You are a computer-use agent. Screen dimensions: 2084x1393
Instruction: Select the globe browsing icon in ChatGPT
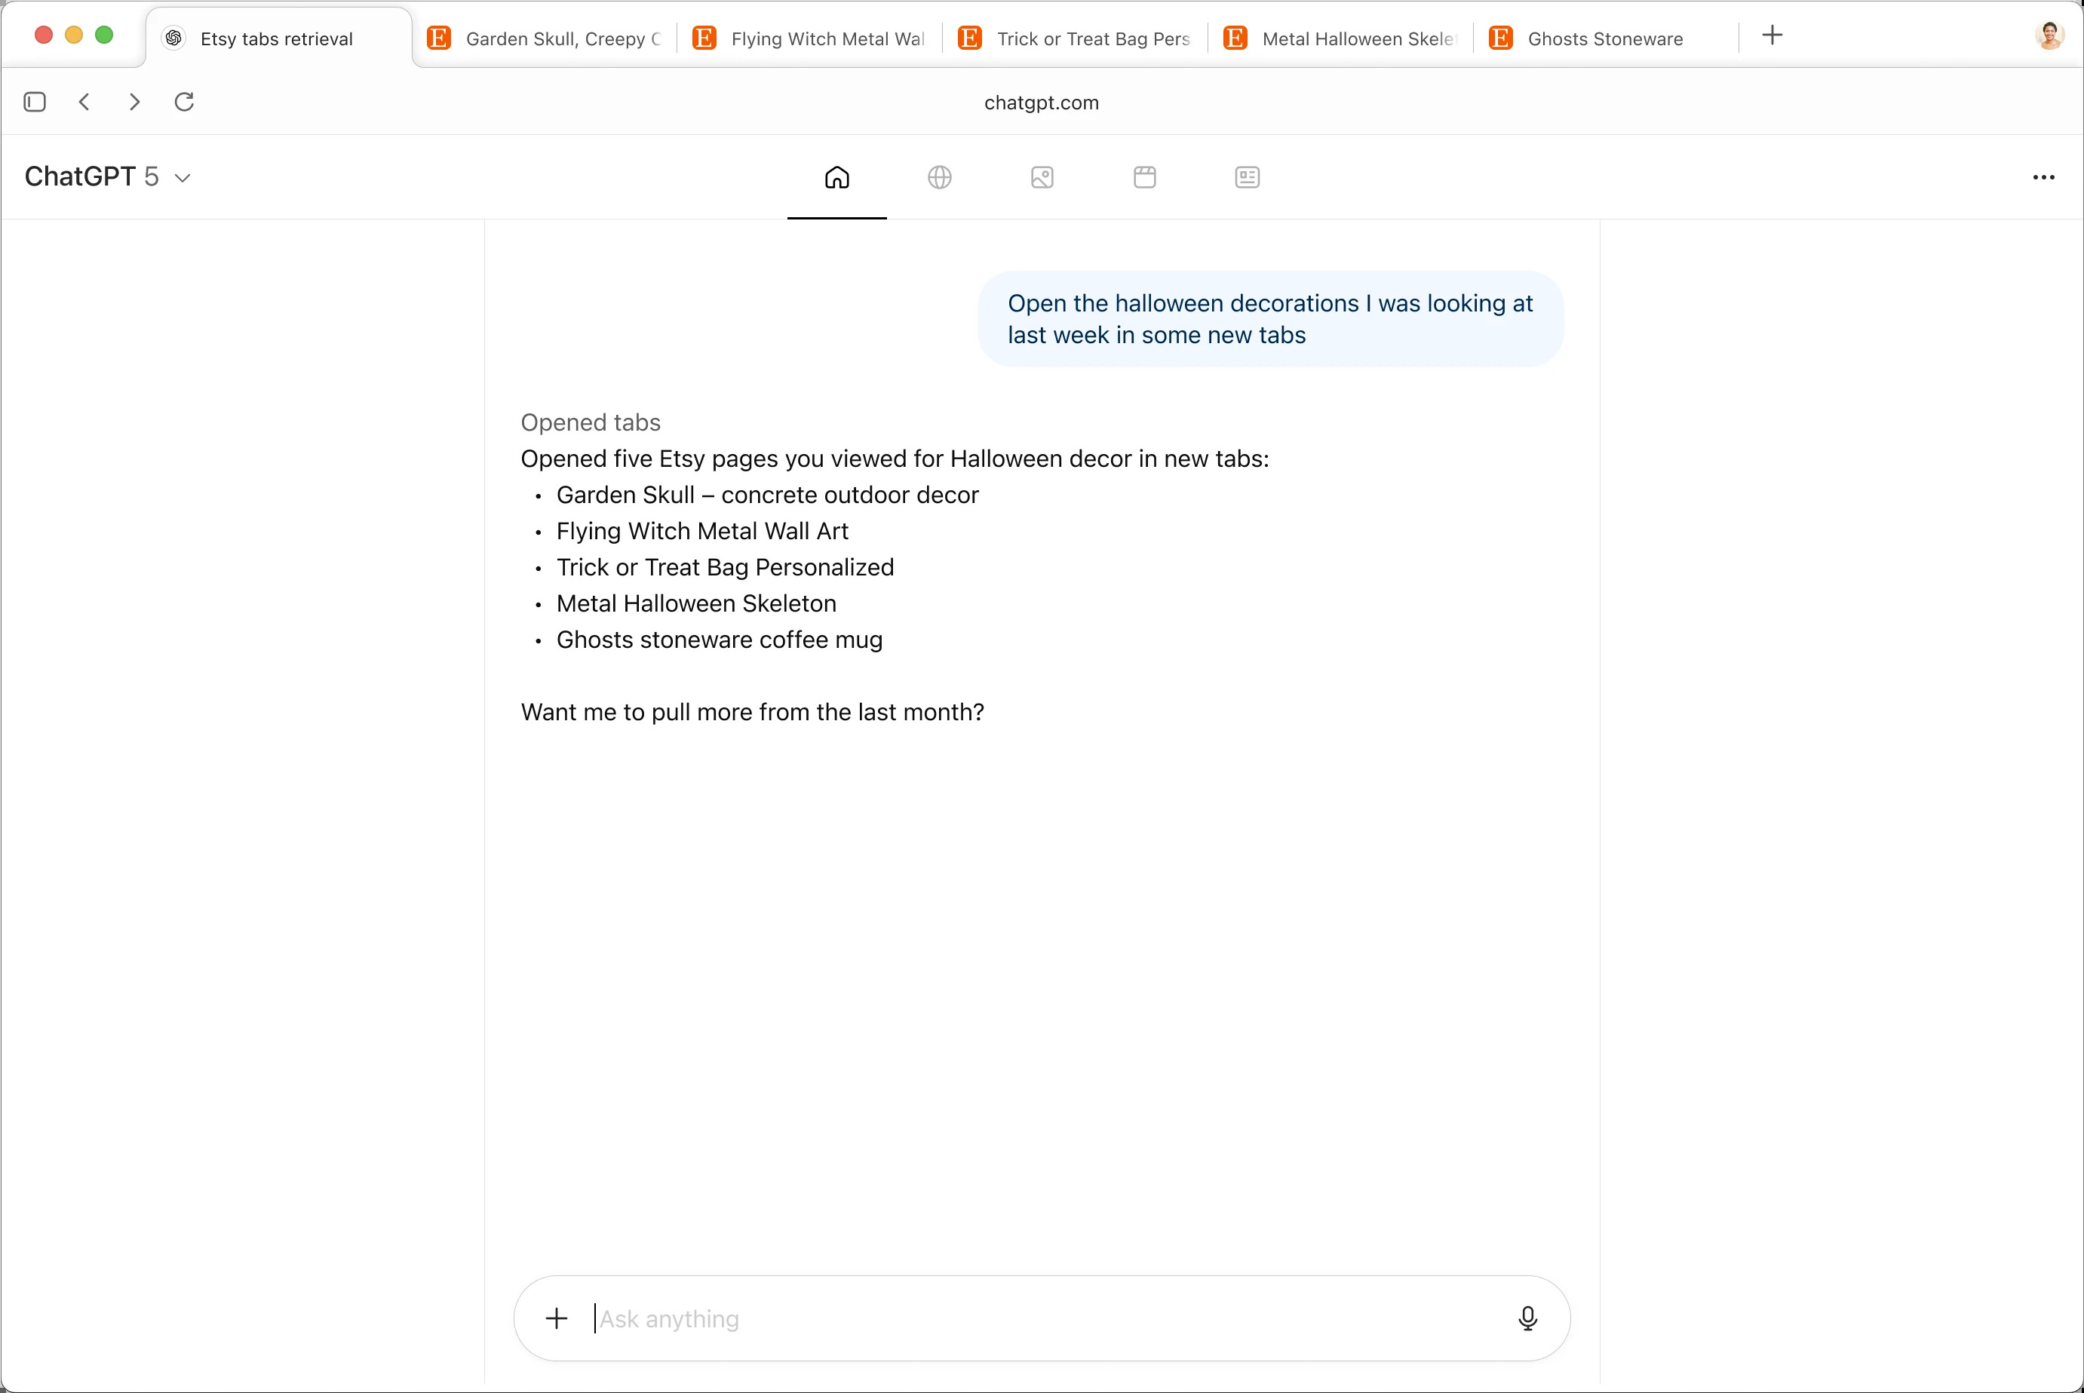coord(941,178)
